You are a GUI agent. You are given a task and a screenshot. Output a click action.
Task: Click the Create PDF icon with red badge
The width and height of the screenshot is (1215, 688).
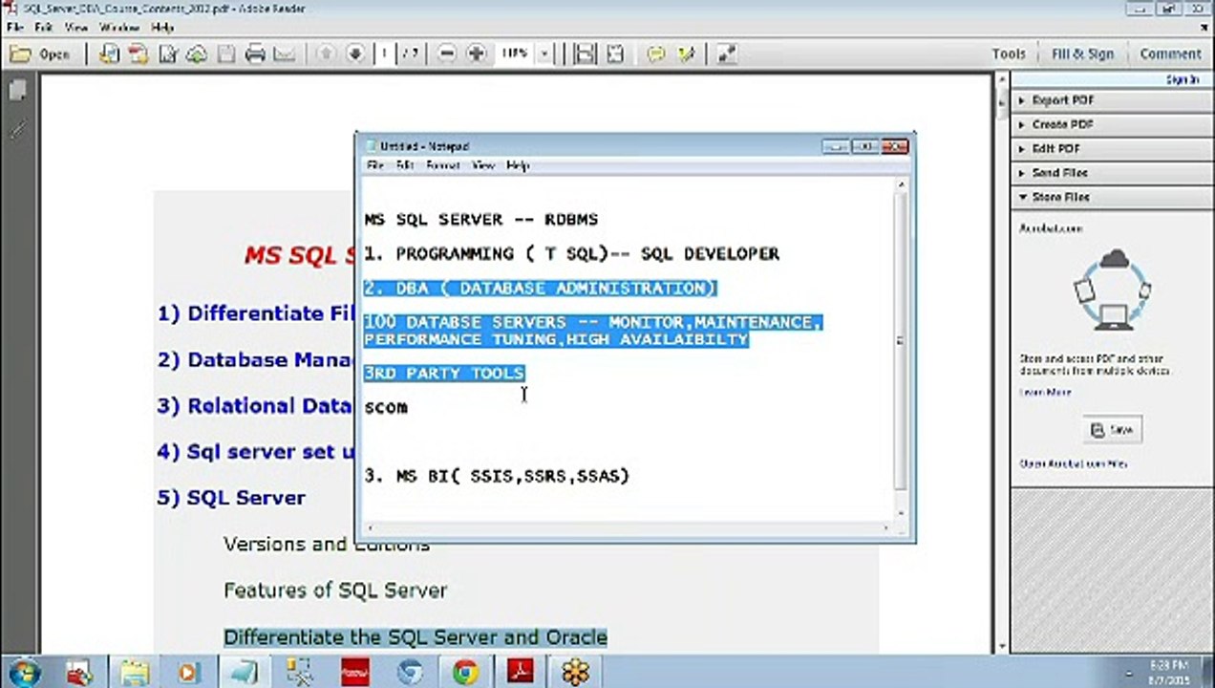pyautogui.click(x=139, y=54)
